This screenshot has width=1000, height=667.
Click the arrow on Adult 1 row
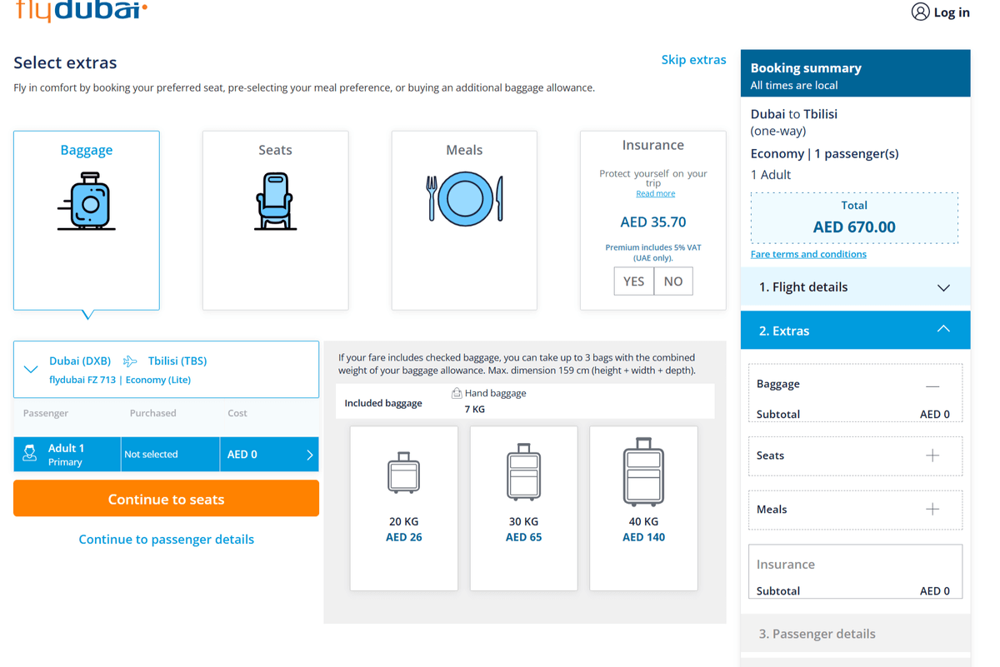pos(309,455)
